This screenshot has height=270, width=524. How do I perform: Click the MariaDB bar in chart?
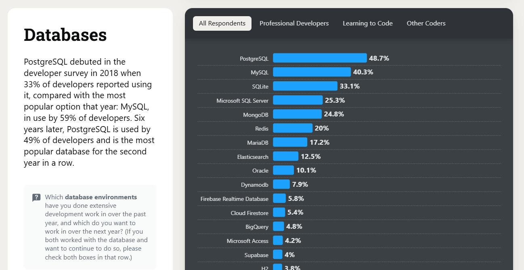click(290, 142)
